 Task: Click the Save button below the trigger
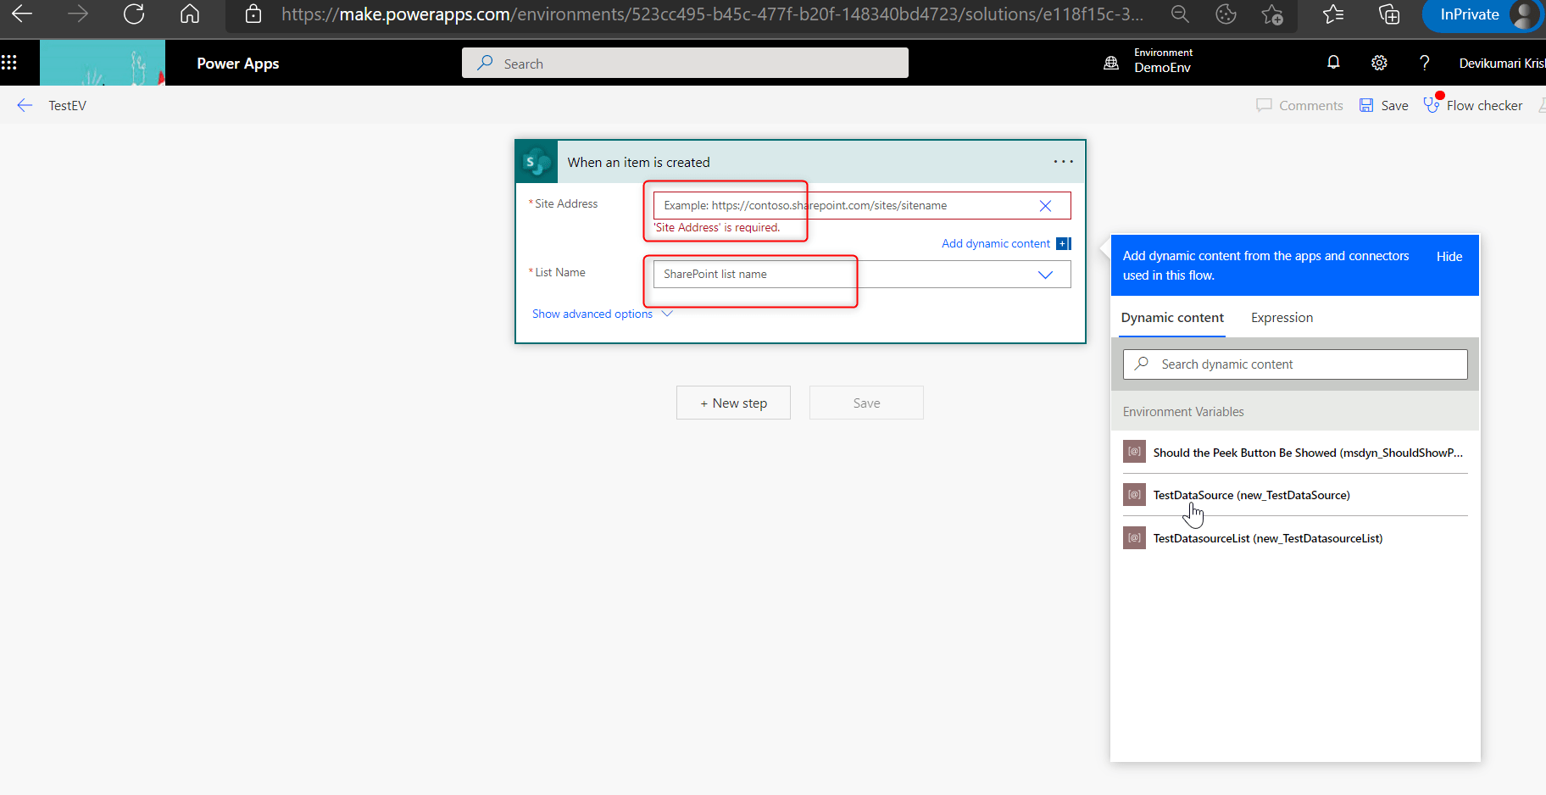[866, 403]
